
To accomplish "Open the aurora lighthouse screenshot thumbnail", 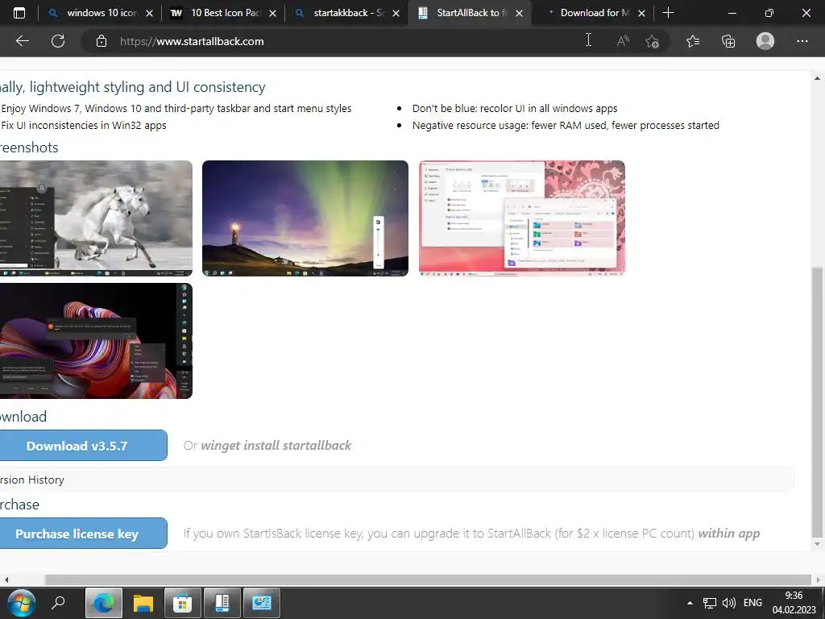I will (305, 218).
